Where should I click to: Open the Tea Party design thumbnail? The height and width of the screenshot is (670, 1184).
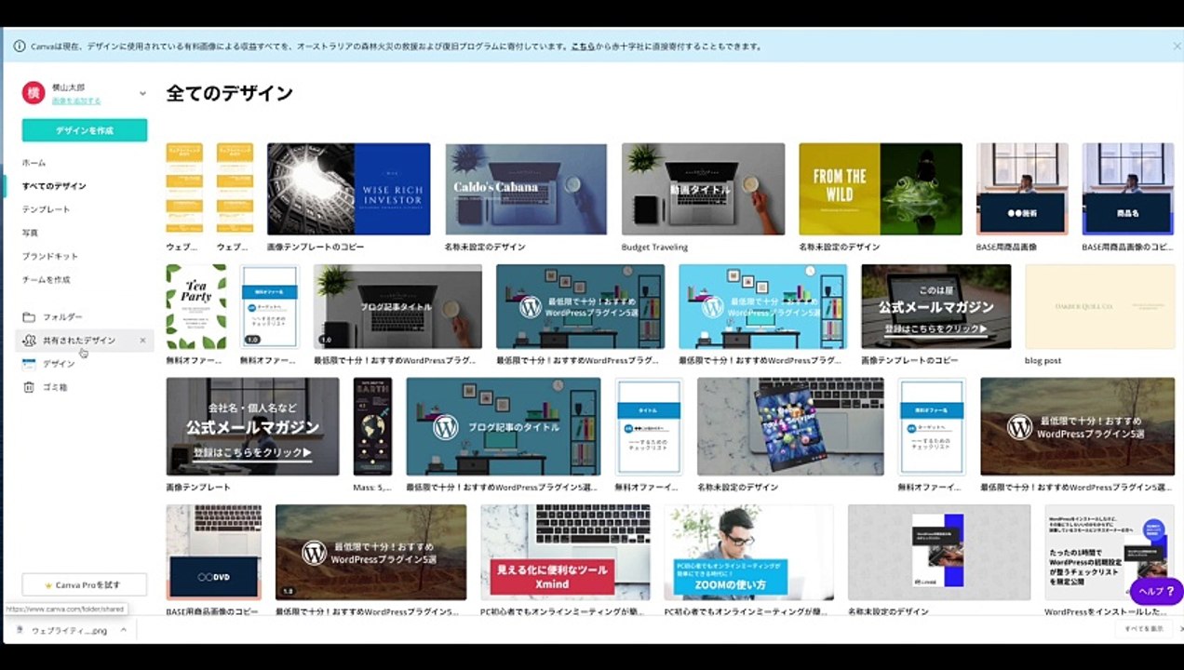coord(195,306)
